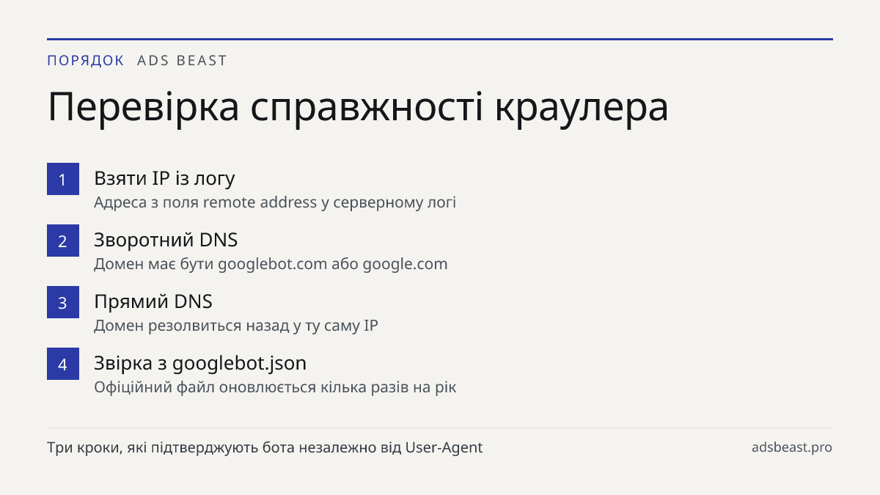Click the line "Офіційний файл оновлюється кілька разів на рік"
The width and height of the screenshot is (880, 495).
click(x=275, y=386)
